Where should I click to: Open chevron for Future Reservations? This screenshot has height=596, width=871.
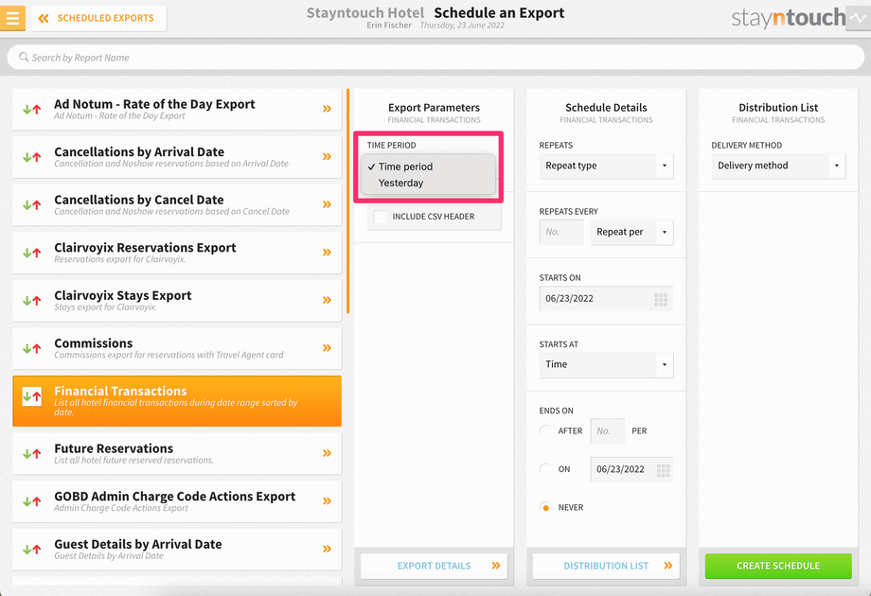(x=328, y=453)
